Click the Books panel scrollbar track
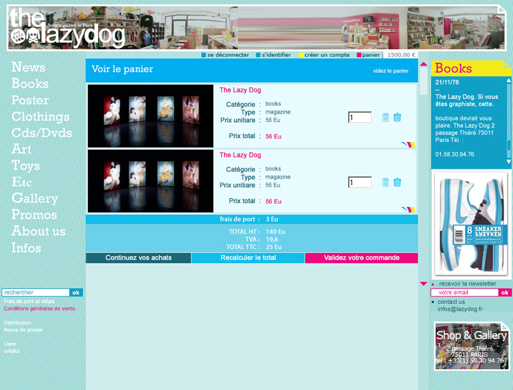 [x=509, y=121]
